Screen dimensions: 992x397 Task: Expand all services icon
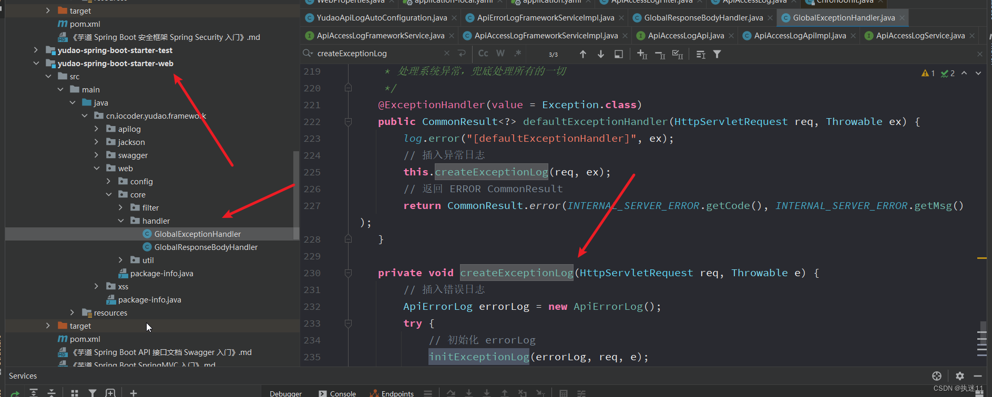tap(34, 393)
